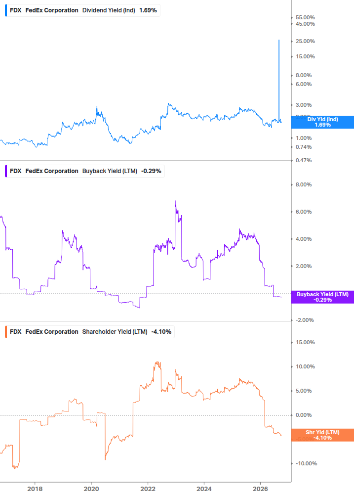Click the 2024 label on the time axis
354x497 pixels.
(x=204, y=489)
